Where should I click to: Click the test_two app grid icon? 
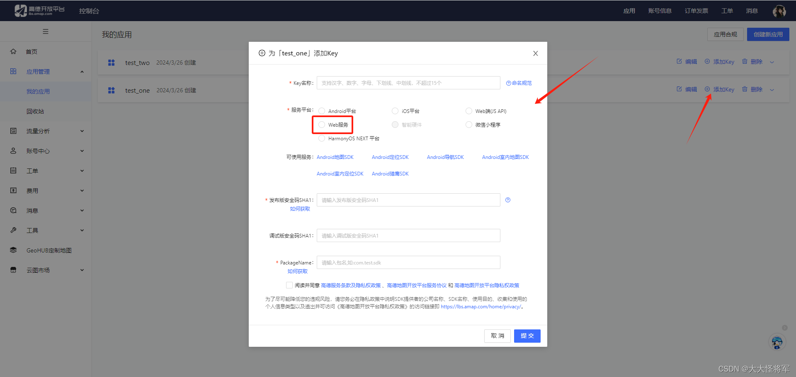point(111,62)
